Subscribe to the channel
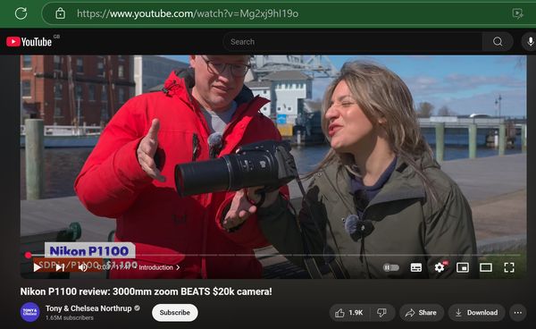Image resolution: width=536 pixels, height=329 pixels. pyautogui.click(x=175, y=313)
